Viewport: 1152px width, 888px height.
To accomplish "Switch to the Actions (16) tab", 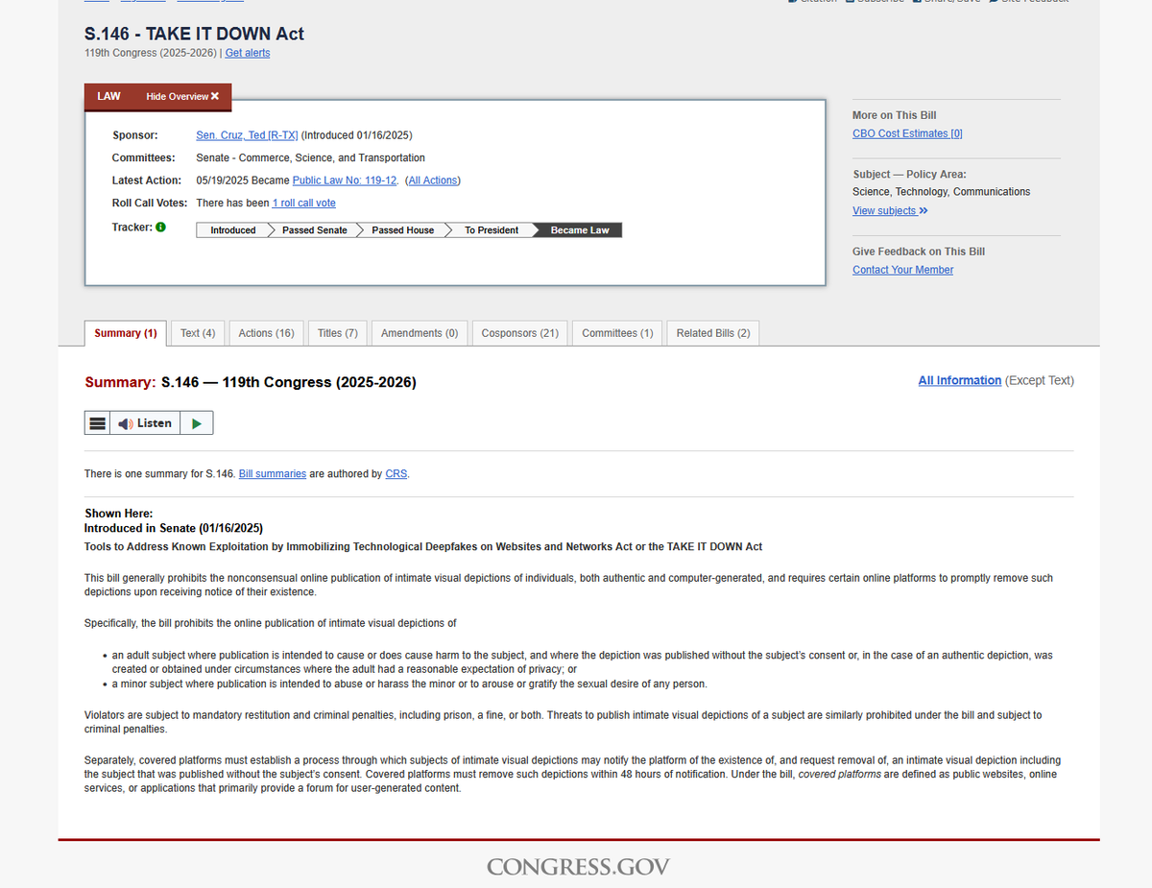I will click(266, 333).
